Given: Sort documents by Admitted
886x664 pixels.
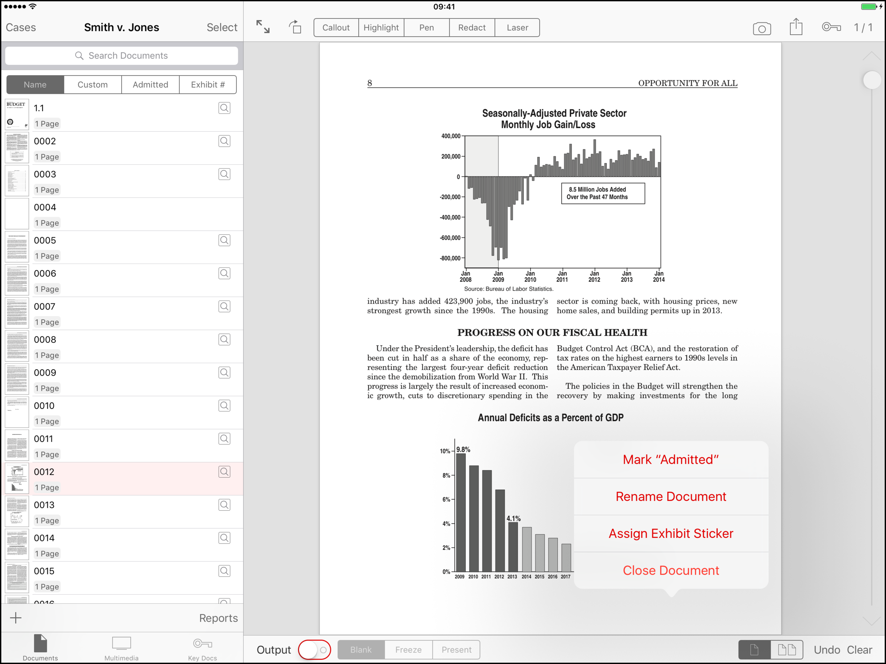Looking at the screenshot, I should [150, 84].
